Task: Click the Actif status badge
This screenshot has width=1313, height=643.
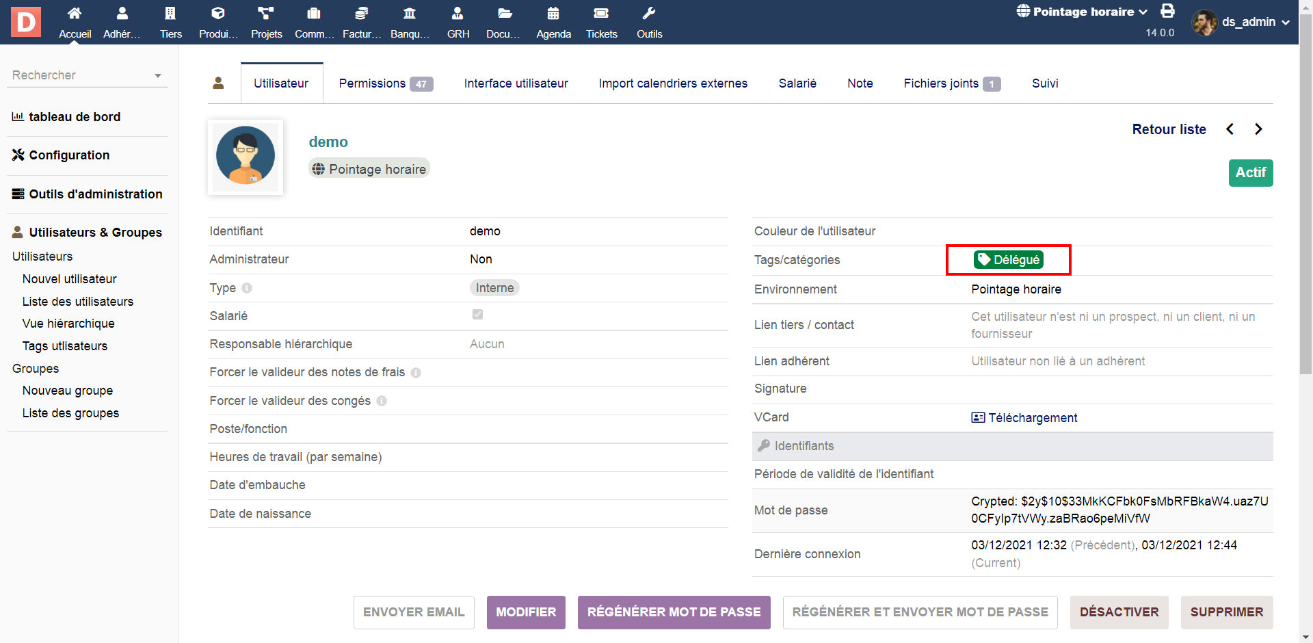Action: pos(1250,172)
